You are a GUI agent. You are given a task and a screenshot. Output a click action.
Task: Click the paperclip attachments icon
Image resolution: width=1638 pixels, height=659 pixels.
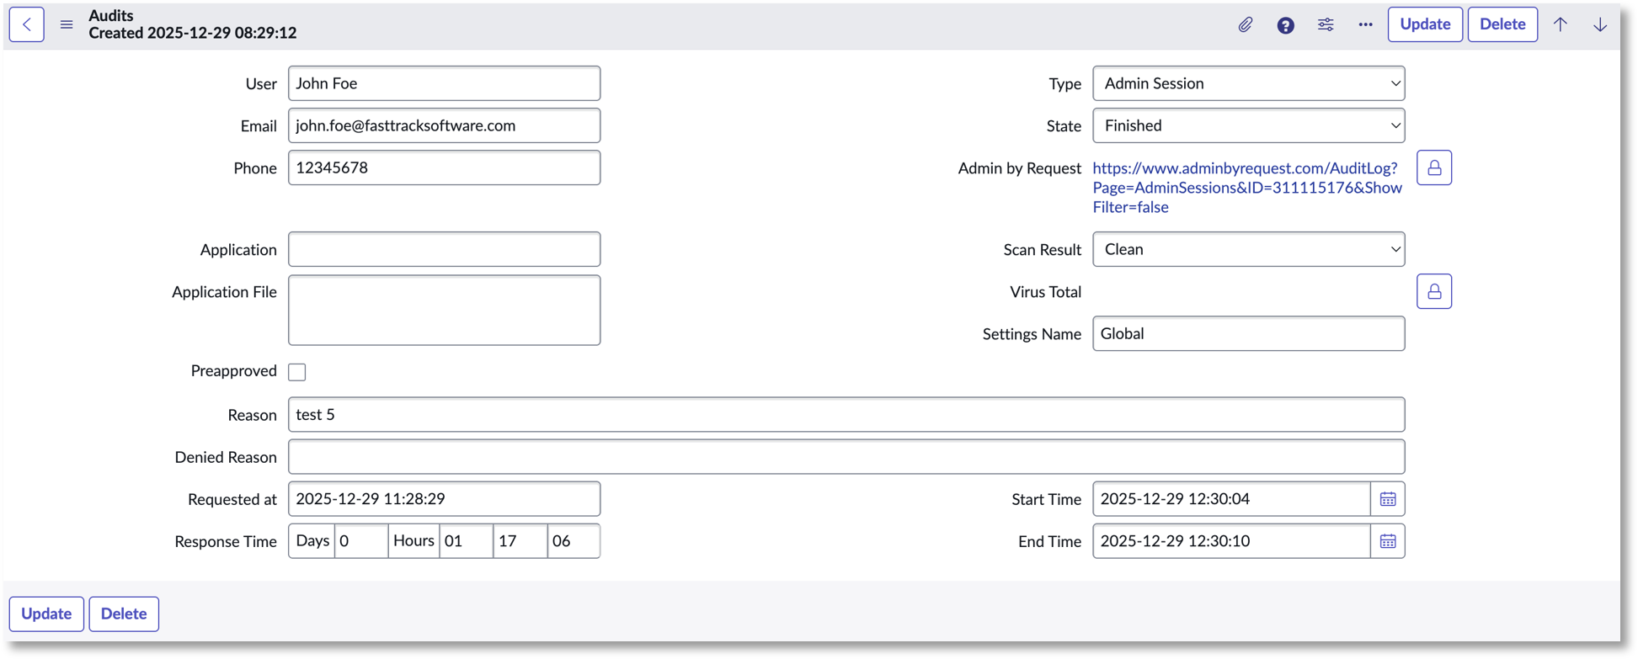click(1245, 24)
